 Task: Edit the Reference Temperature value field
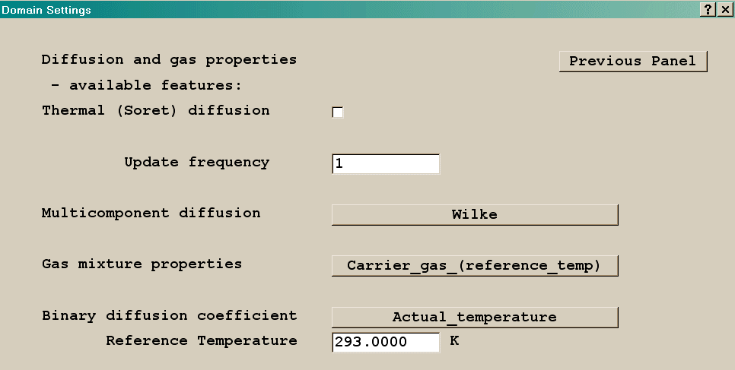[386, 343]
